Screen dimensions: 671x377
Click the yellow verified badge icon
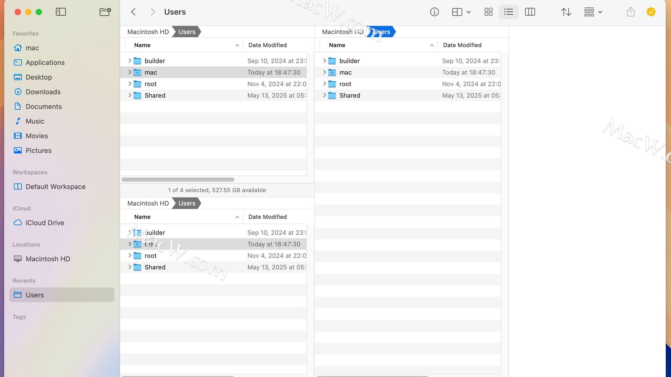click(x=651, y=12)
